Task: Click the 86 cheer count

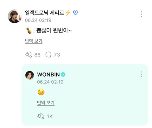Action: pyautogui.click(x=37, y=55)
